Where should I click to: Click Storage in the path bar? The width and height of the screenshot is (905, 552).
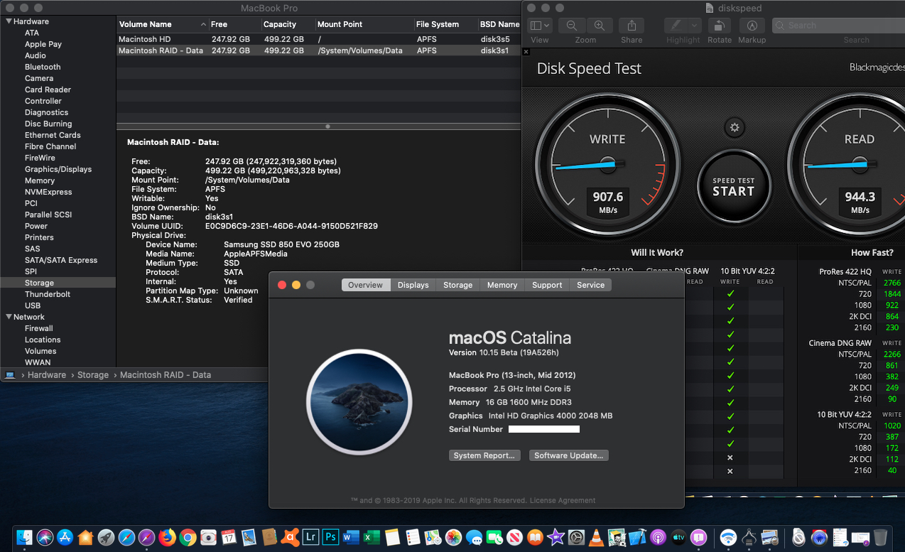93,374
